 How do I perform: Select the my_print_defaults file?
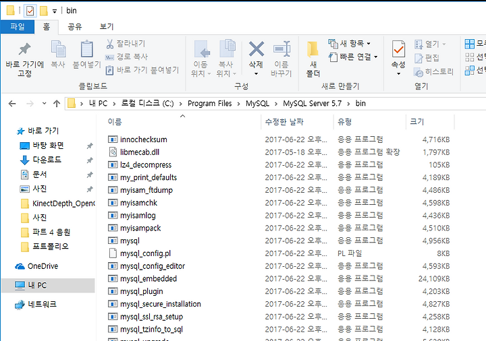[148, 178]
